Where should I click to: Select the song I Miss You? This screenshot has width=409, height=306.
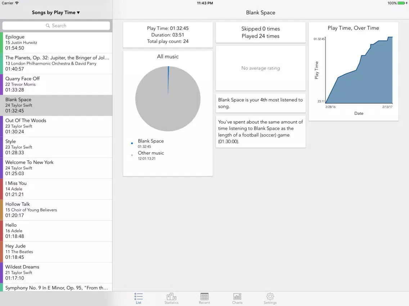click(x=56, y=189)
